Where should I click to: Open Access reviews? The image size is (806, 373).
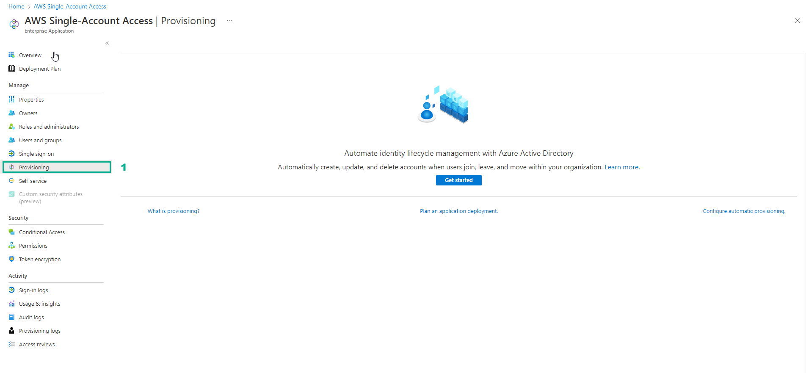pyautogui.click(x=37, y=345)
